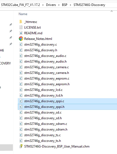Click the STM32746G-Discovery breadcrumb
The width and height of the screenshot is (117, 154).
pyautogui.click(x=89, y=5)
